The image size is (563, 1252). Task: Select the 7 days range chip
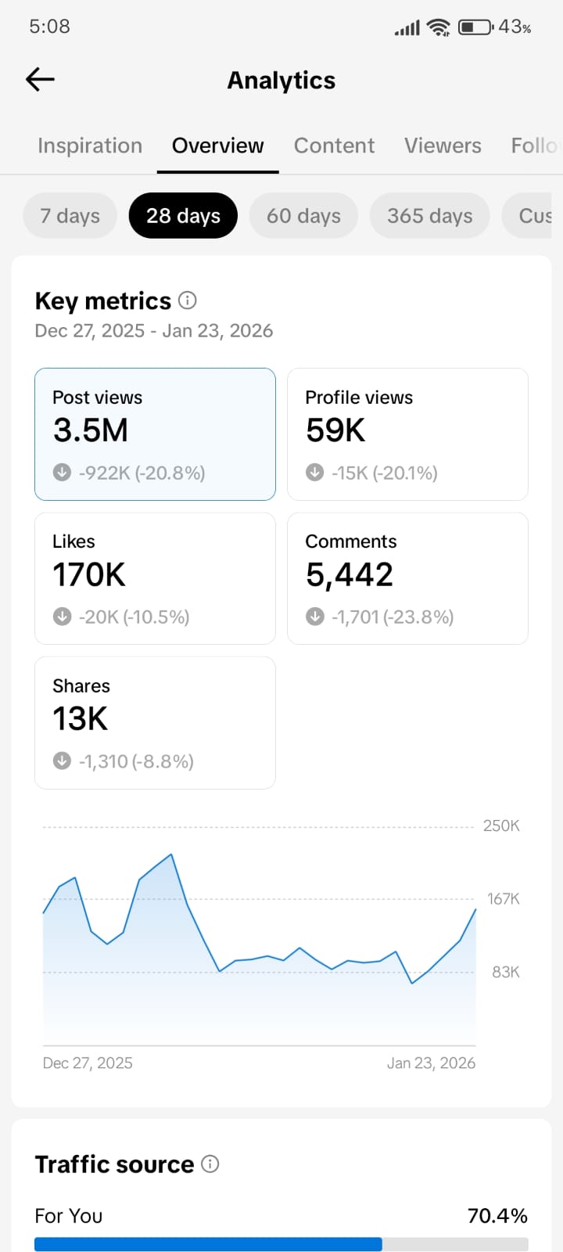pos(70,216)
